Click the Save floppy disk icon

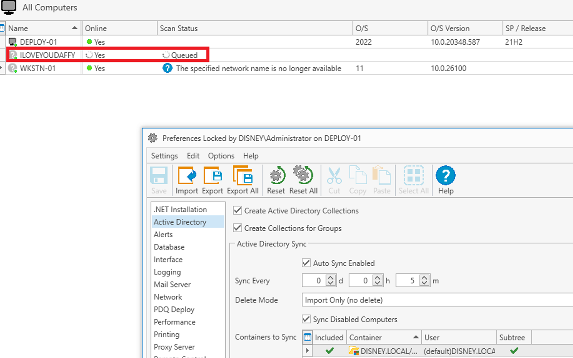(x=159, y=175)
